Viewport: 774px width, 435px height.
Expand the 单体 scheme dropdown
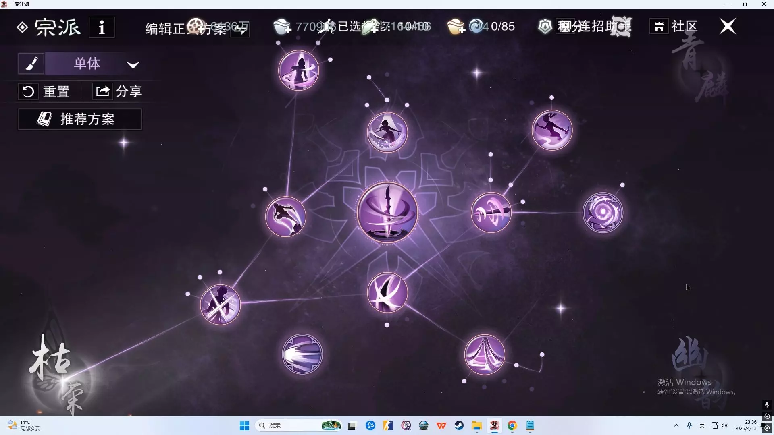87,64
